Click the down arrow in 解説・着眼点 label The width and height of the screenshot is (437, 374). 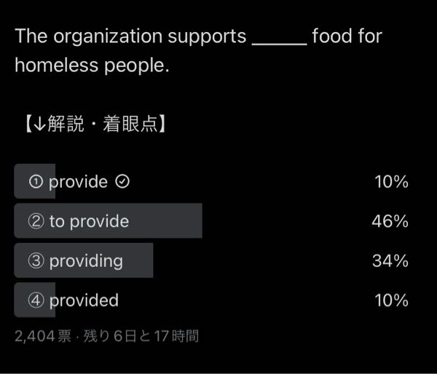[39, 124]
